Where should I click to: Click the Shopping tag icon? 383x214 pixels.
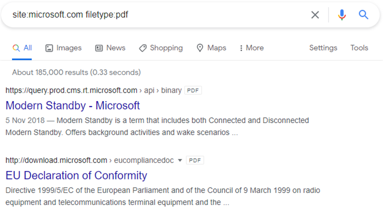click(143, 48)
